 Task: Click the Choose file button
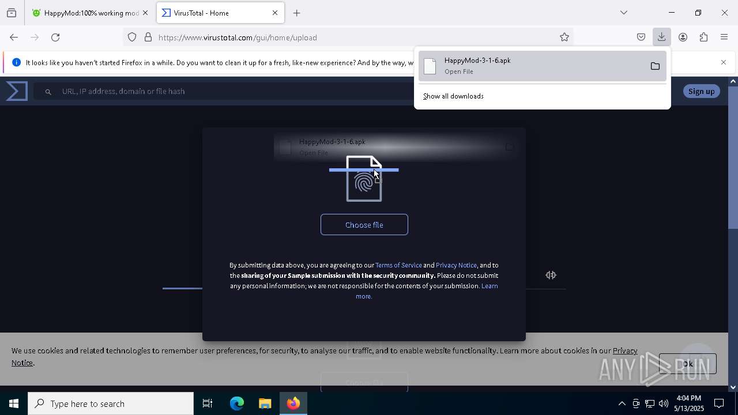(364, 225)
